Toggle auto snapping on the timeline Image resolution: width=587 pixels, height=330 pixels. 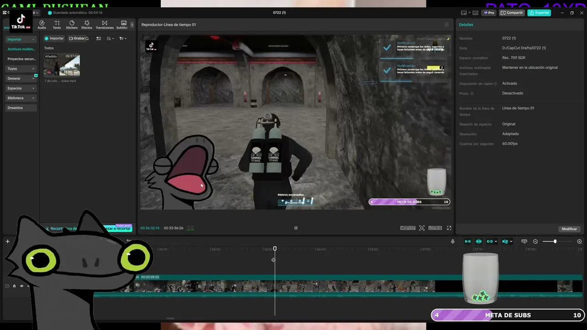[479, 242]
